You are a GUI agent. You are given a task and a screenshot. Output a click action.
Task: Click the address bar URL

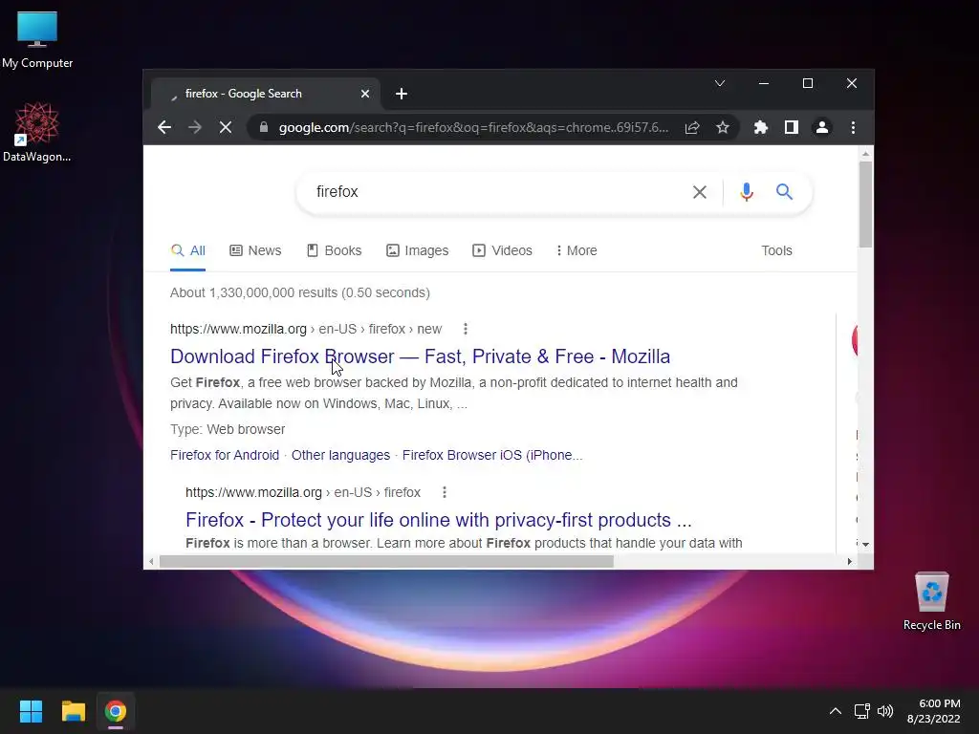click(473, 127)
